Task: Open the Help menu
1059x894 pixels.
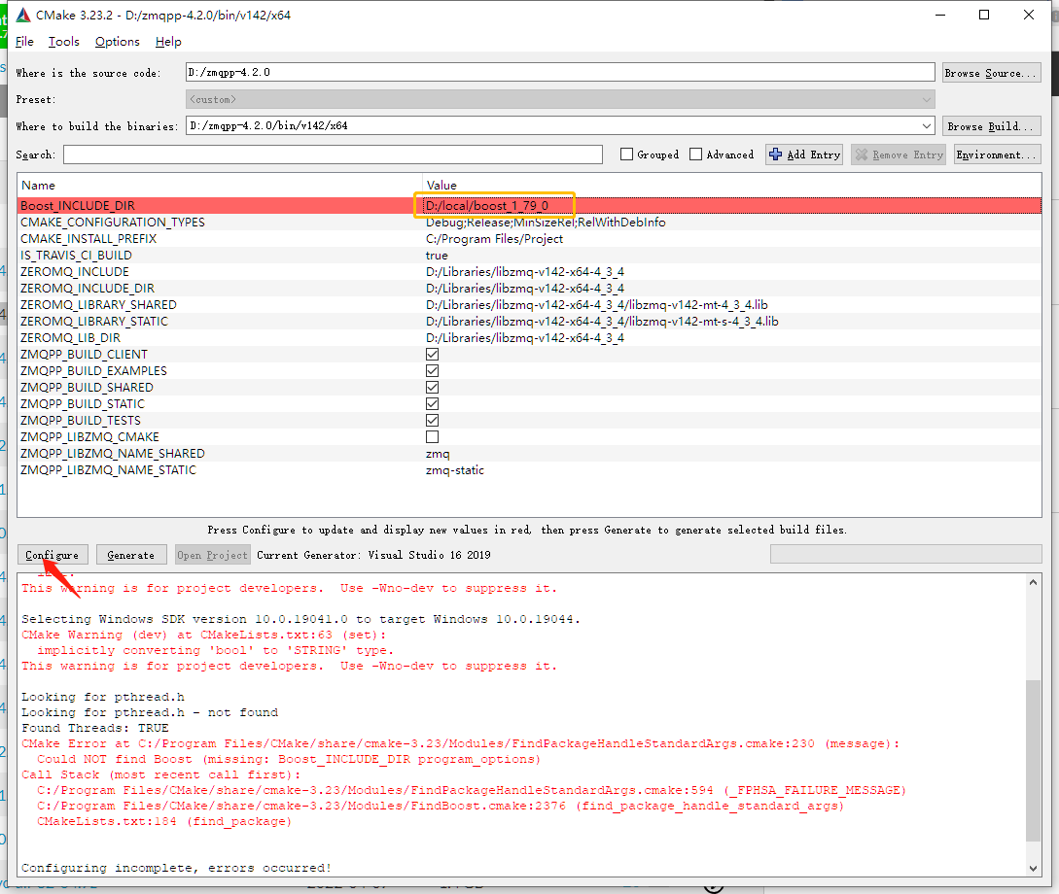Action: [x=168, y=42]
